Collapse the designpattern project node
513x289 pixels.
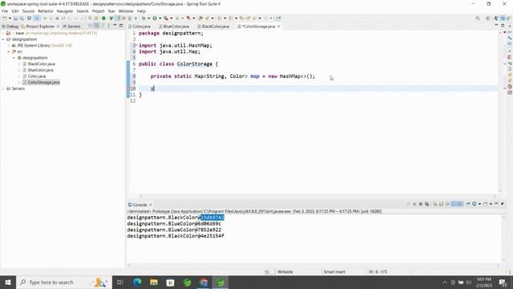(x=3, y=39)
